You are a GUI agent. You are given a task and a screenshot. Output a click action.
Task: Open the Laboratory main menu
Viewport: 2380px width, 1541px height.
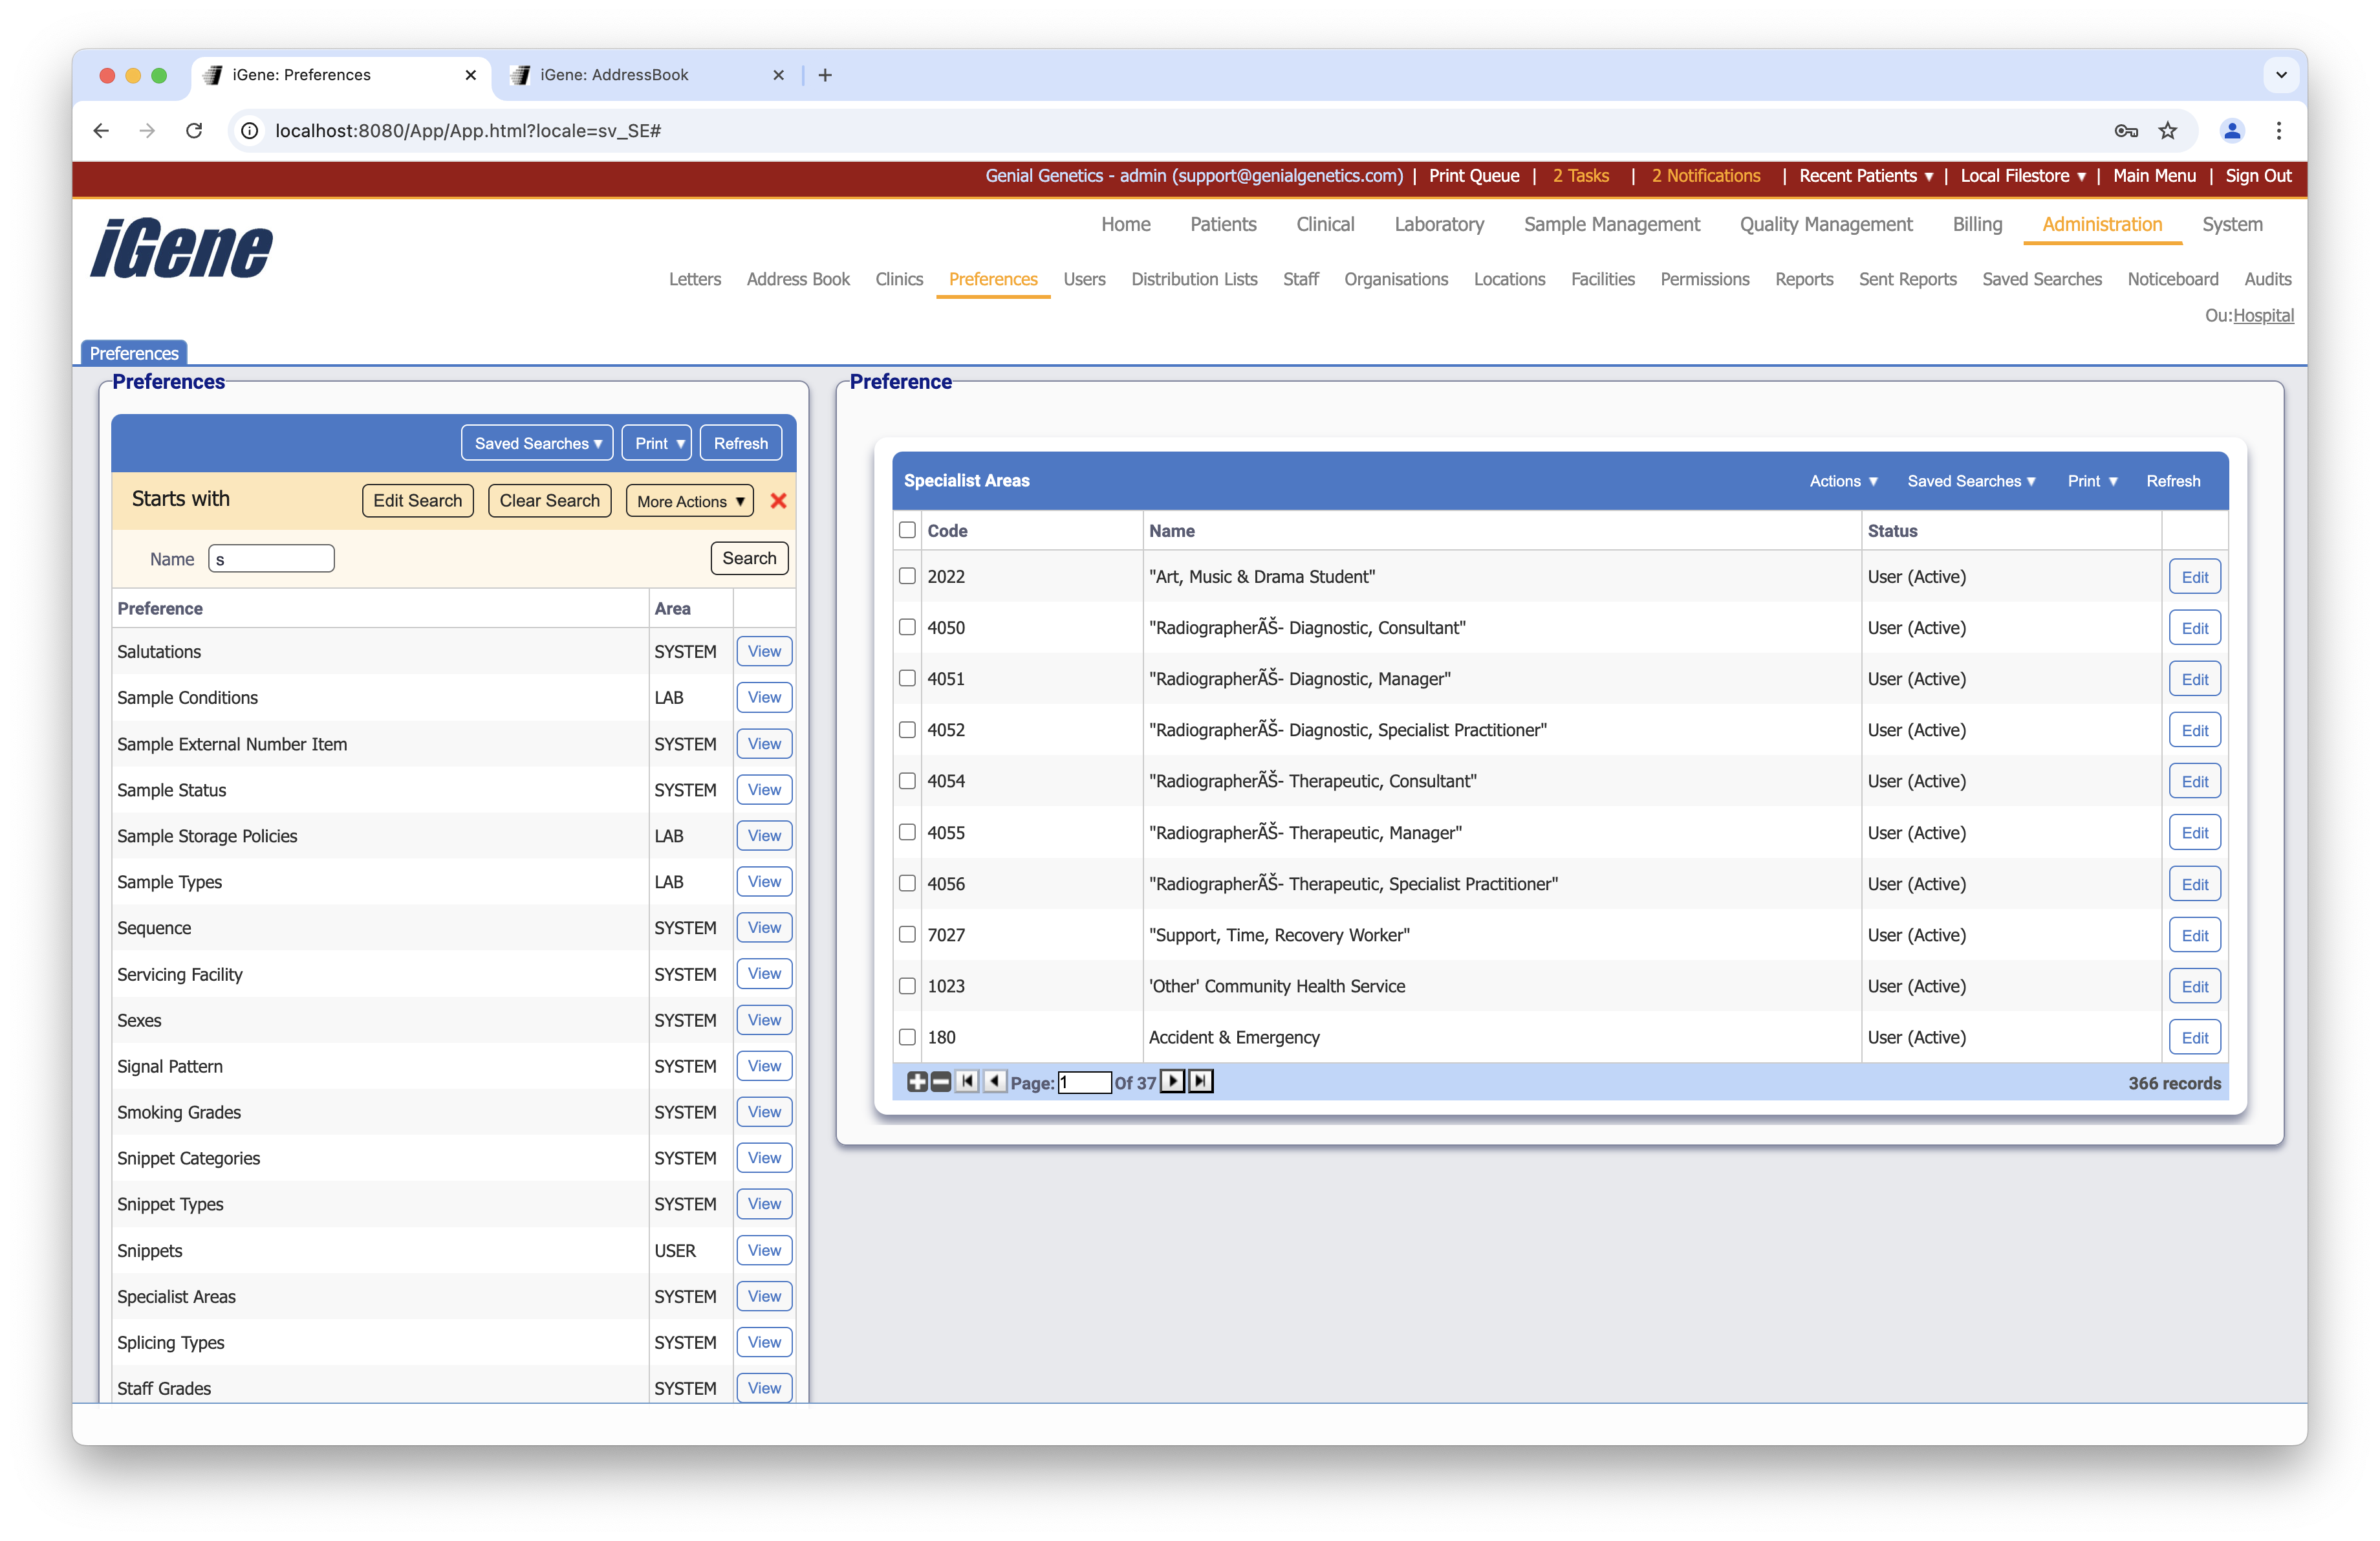(x=1438, y=224)
